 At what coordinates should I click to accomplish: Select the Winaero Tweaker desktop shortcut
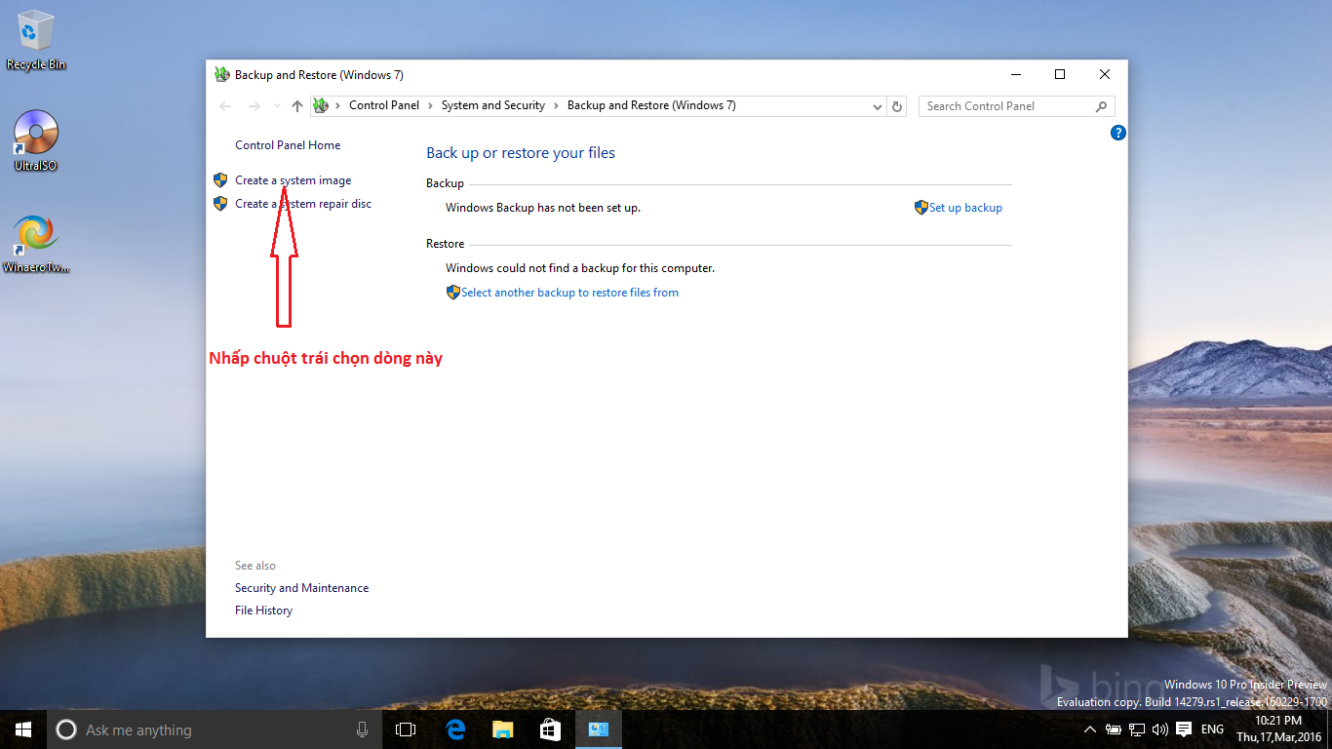coord(36,244)
